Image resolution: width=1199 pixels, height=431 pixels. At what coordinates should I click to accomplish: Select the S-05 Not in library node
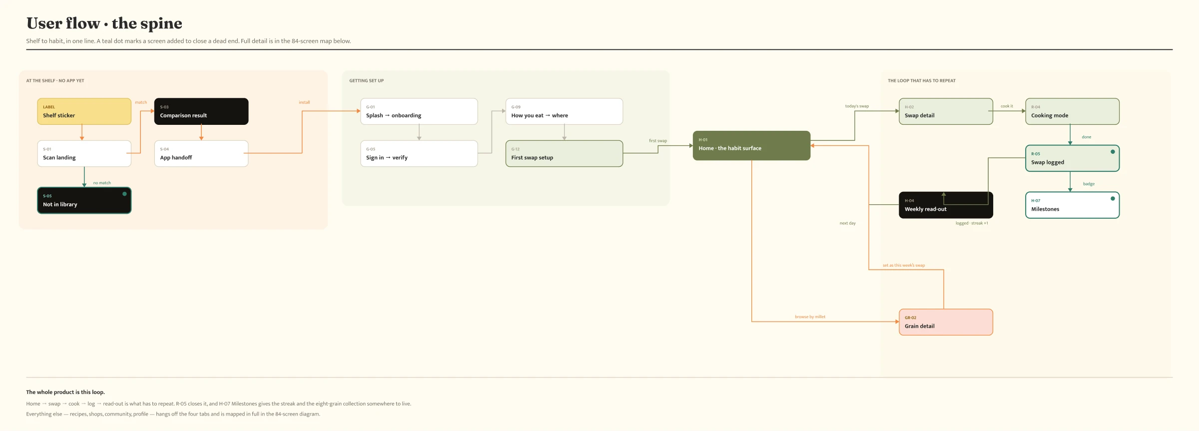click(x=84, y=200)
